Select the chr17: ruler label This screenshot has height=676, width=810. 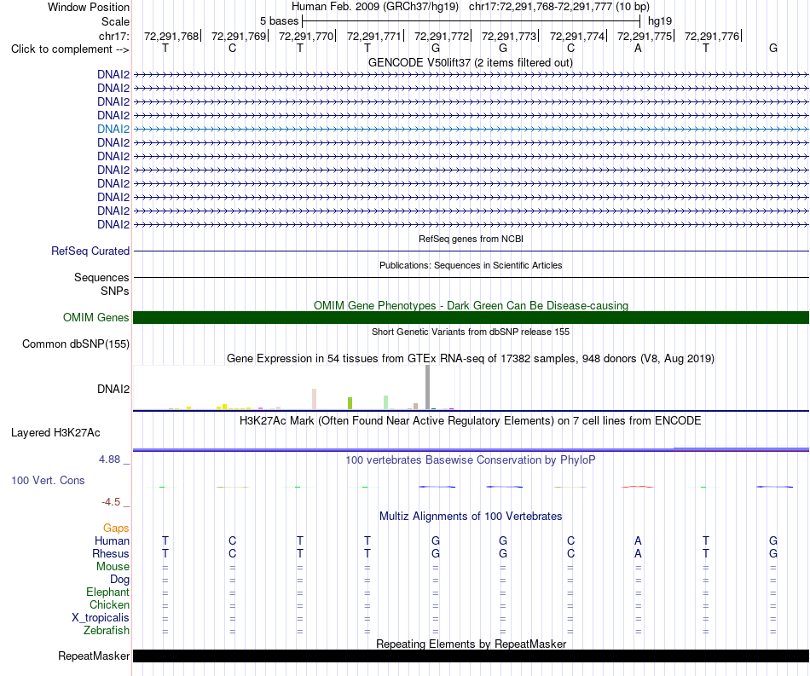coord(113,36)
